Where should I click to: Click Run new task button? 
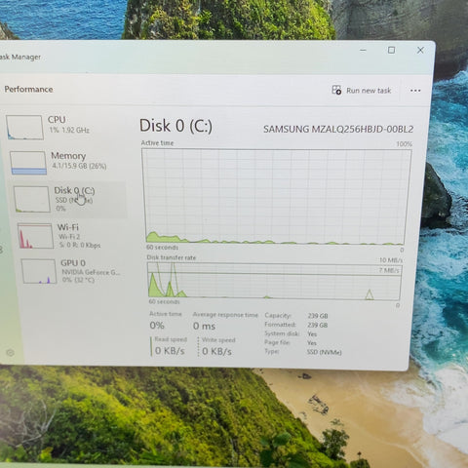point(362,91)
